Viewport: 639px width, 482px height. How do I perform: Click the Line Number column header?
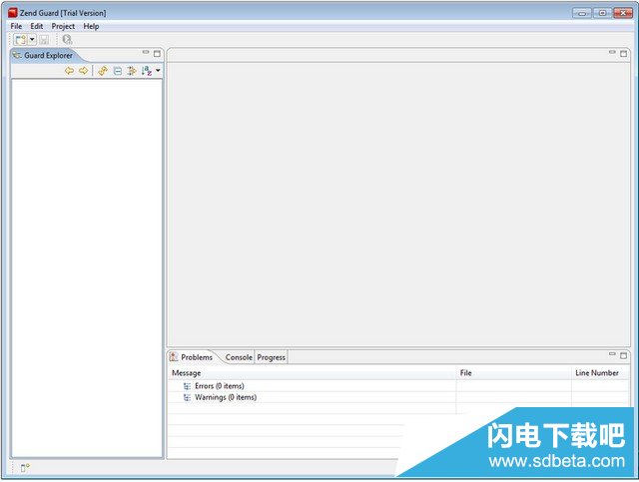tap(597, 373)
